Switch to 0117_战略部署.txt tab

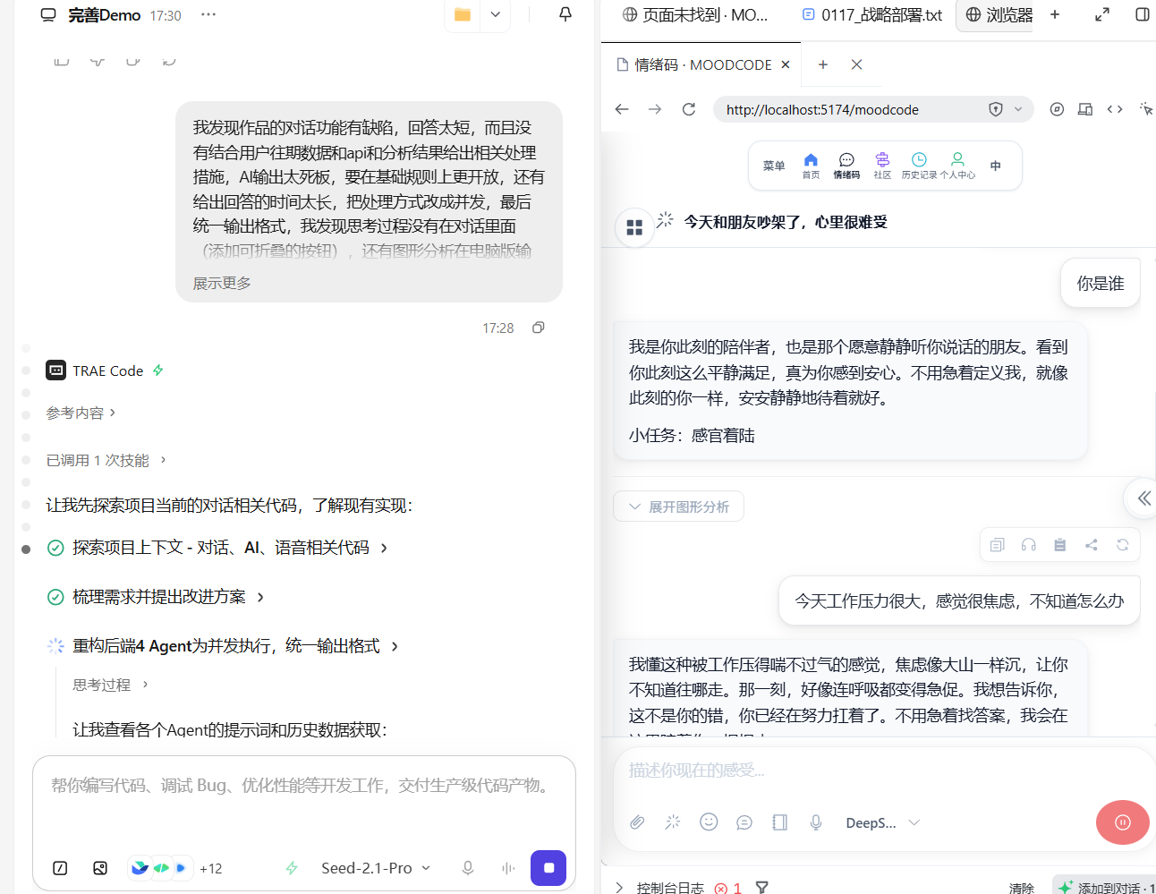872,14
